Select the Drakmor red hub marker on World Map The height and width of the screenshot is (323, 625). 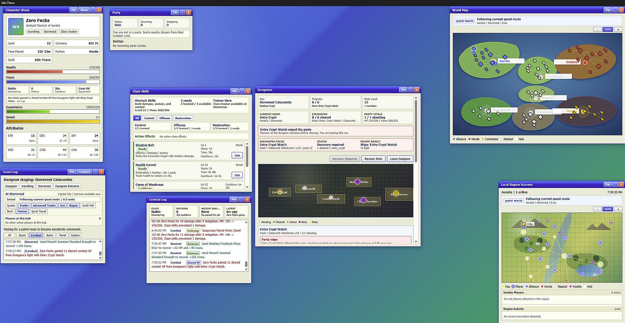pyautogui.click(x=585, y=62)
